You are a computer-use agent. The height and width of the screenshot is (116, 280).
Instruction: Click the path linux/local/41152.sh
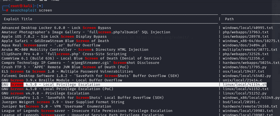[244, 89]
